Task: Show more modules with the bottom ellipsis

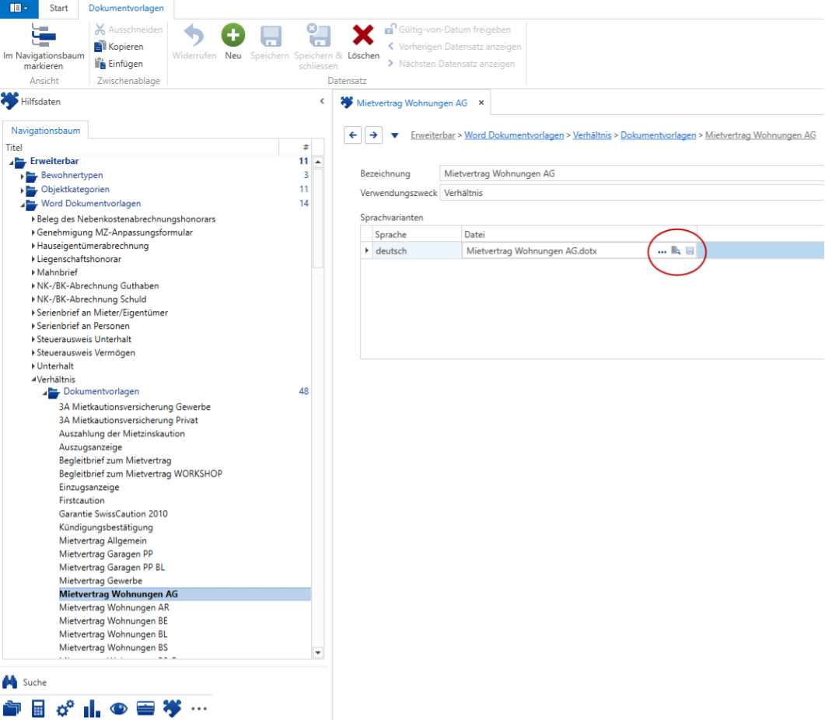Action: coord(199,708)
